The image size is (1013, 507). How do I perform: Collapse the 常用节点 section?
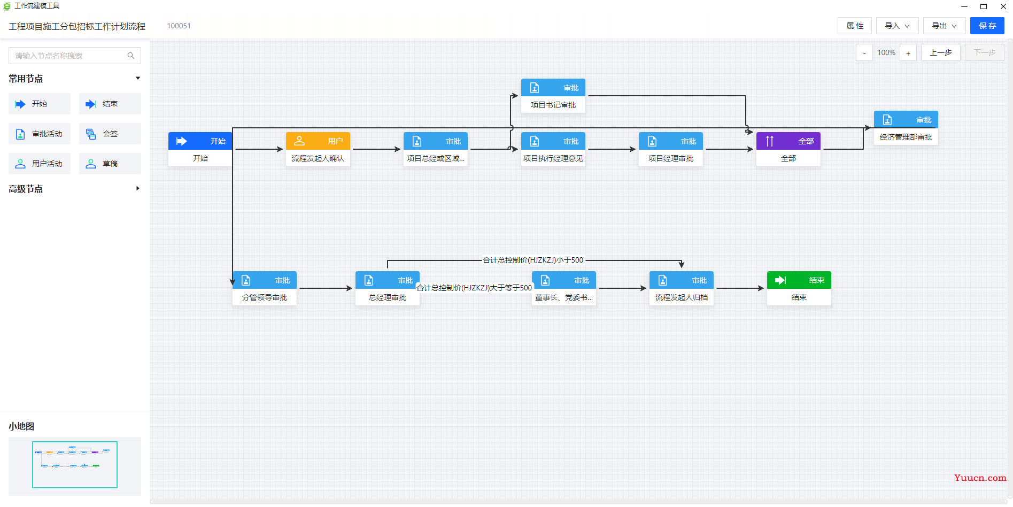click(138, 78)
